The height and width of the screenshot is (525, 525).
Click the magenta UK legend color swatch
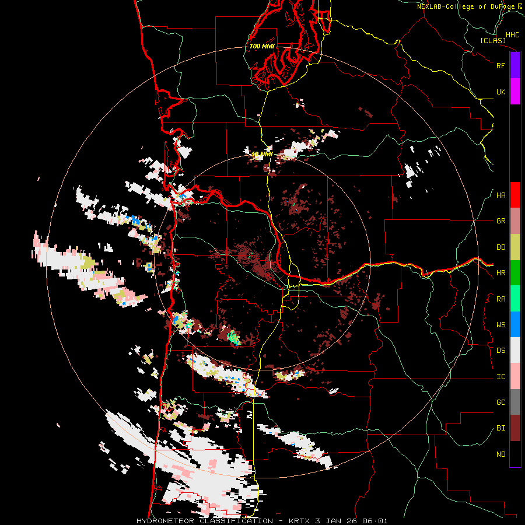pyautogui.click(x=515, y=92)
